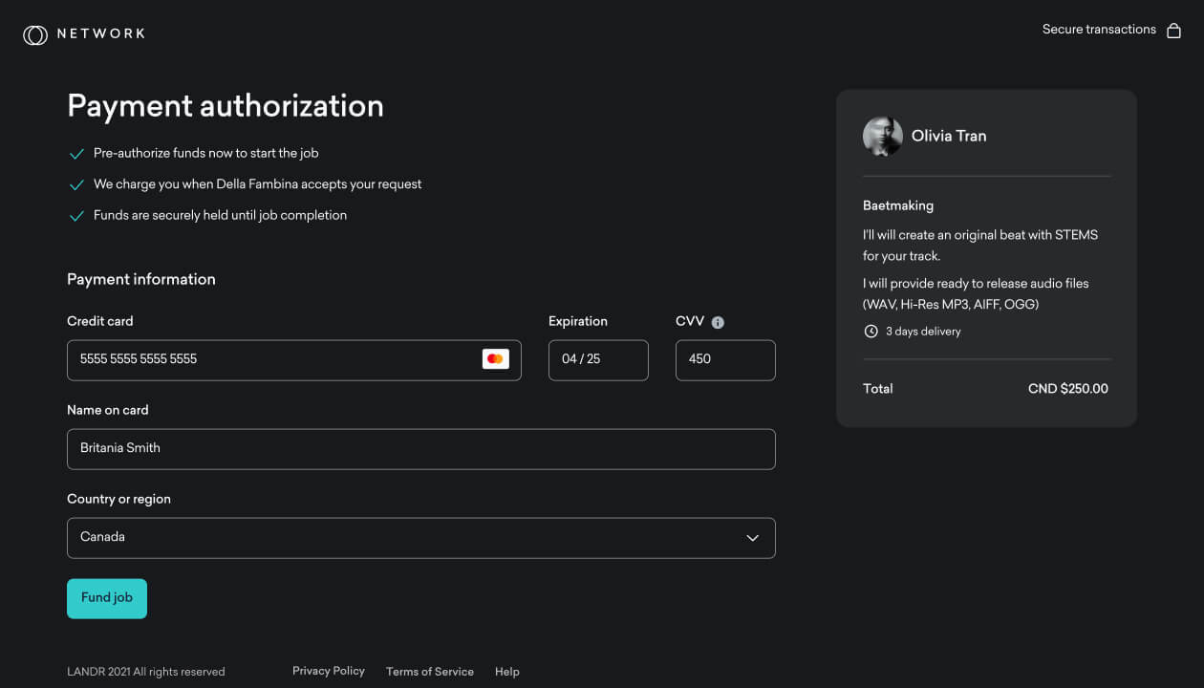Click the Country or region label
The height and width of the screenshot is (688, 1204).
coord(119,499)
